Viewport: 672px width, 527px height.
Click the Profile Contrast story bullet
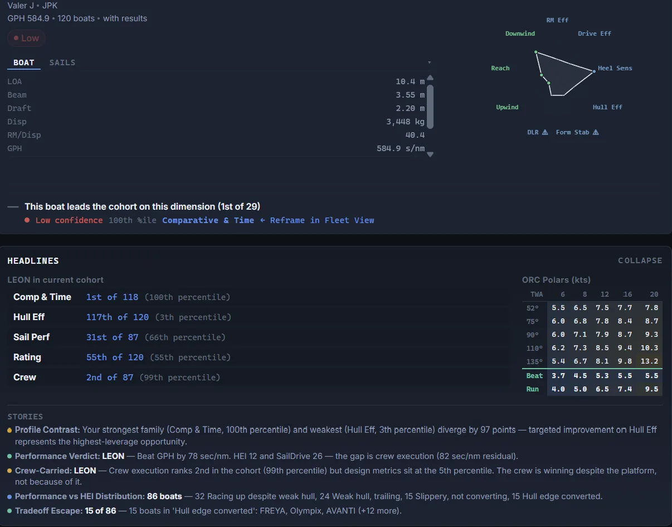pos(9,430)
